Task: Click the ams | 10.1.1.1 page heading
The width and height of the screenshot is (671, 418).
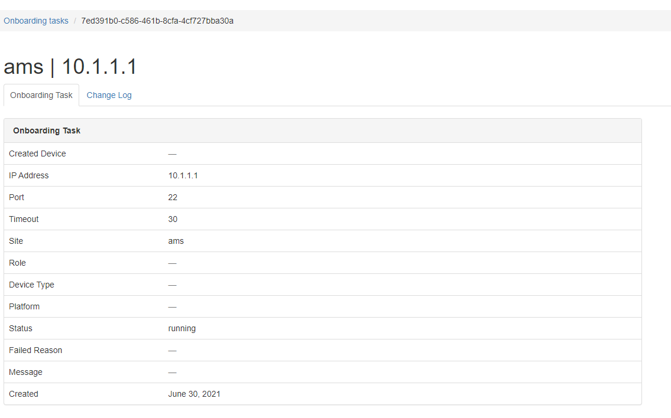Action: point(70,67)
